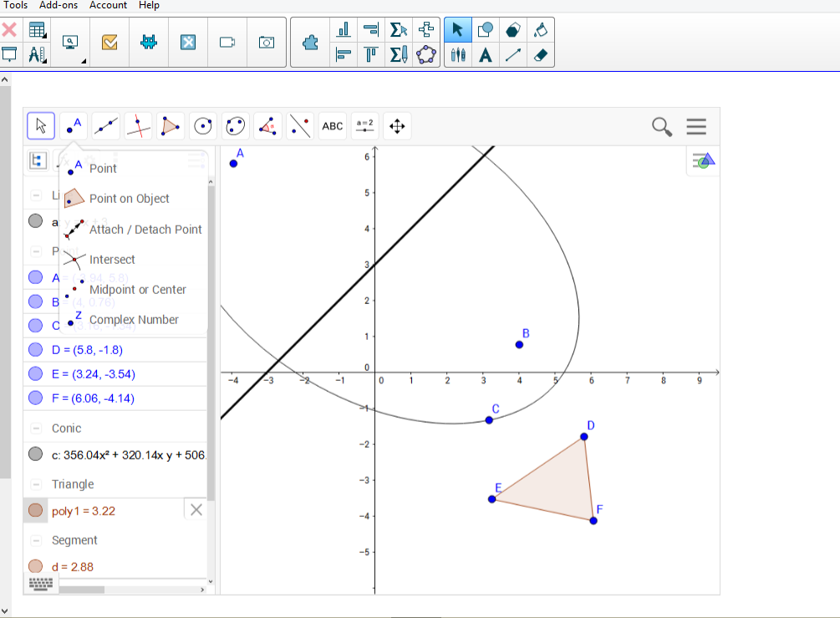Click point B on the graph

pyautogui.click(x=519, y=344)
